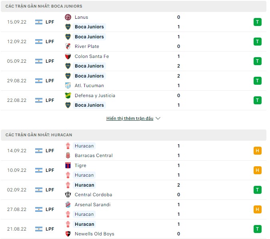
Task: Click the Defensa y Justicia crest
Action: [x=68, y=96]
